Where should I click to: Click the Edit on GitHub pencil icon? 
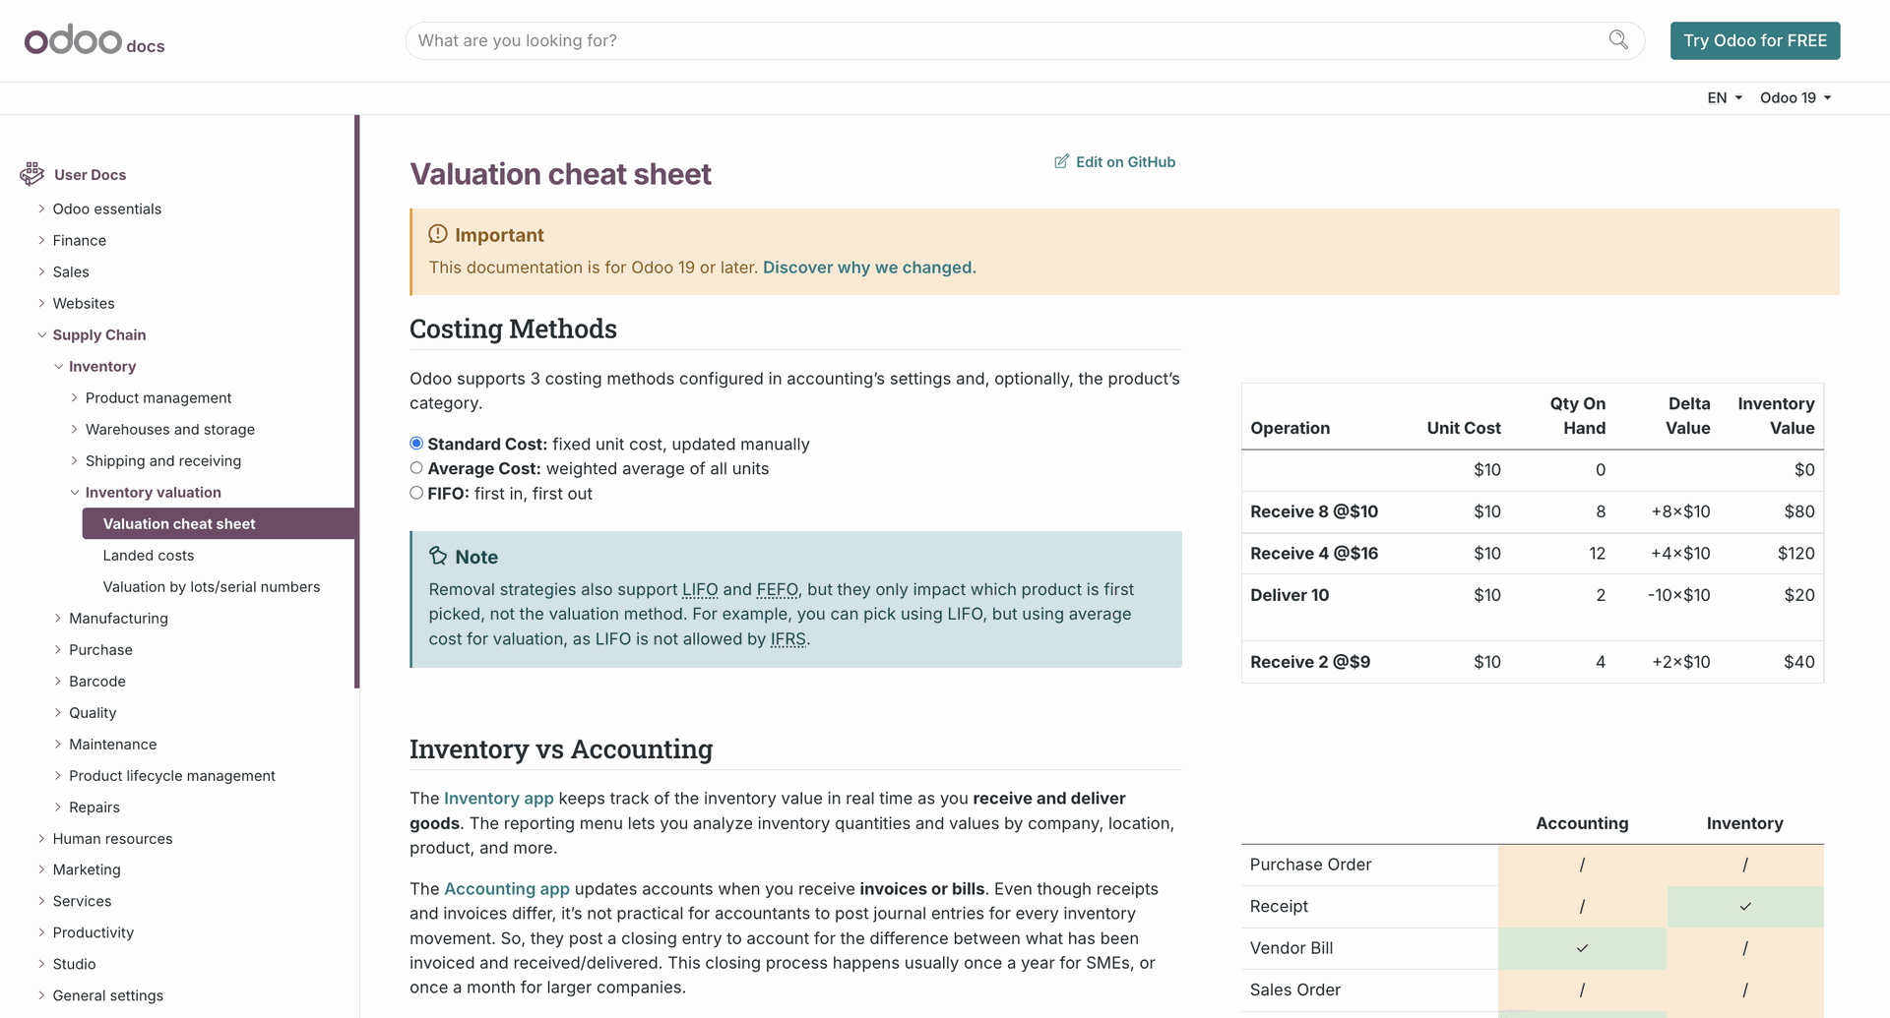click(x=1061, y=162)
